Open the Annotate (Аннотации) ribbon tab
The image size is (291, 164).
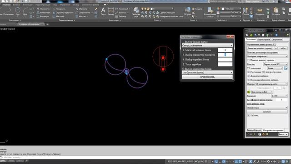coord(27,5)
